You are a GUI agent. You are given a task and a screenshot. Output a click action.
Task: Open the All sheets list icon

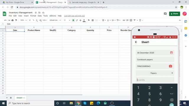pos(11,98)
